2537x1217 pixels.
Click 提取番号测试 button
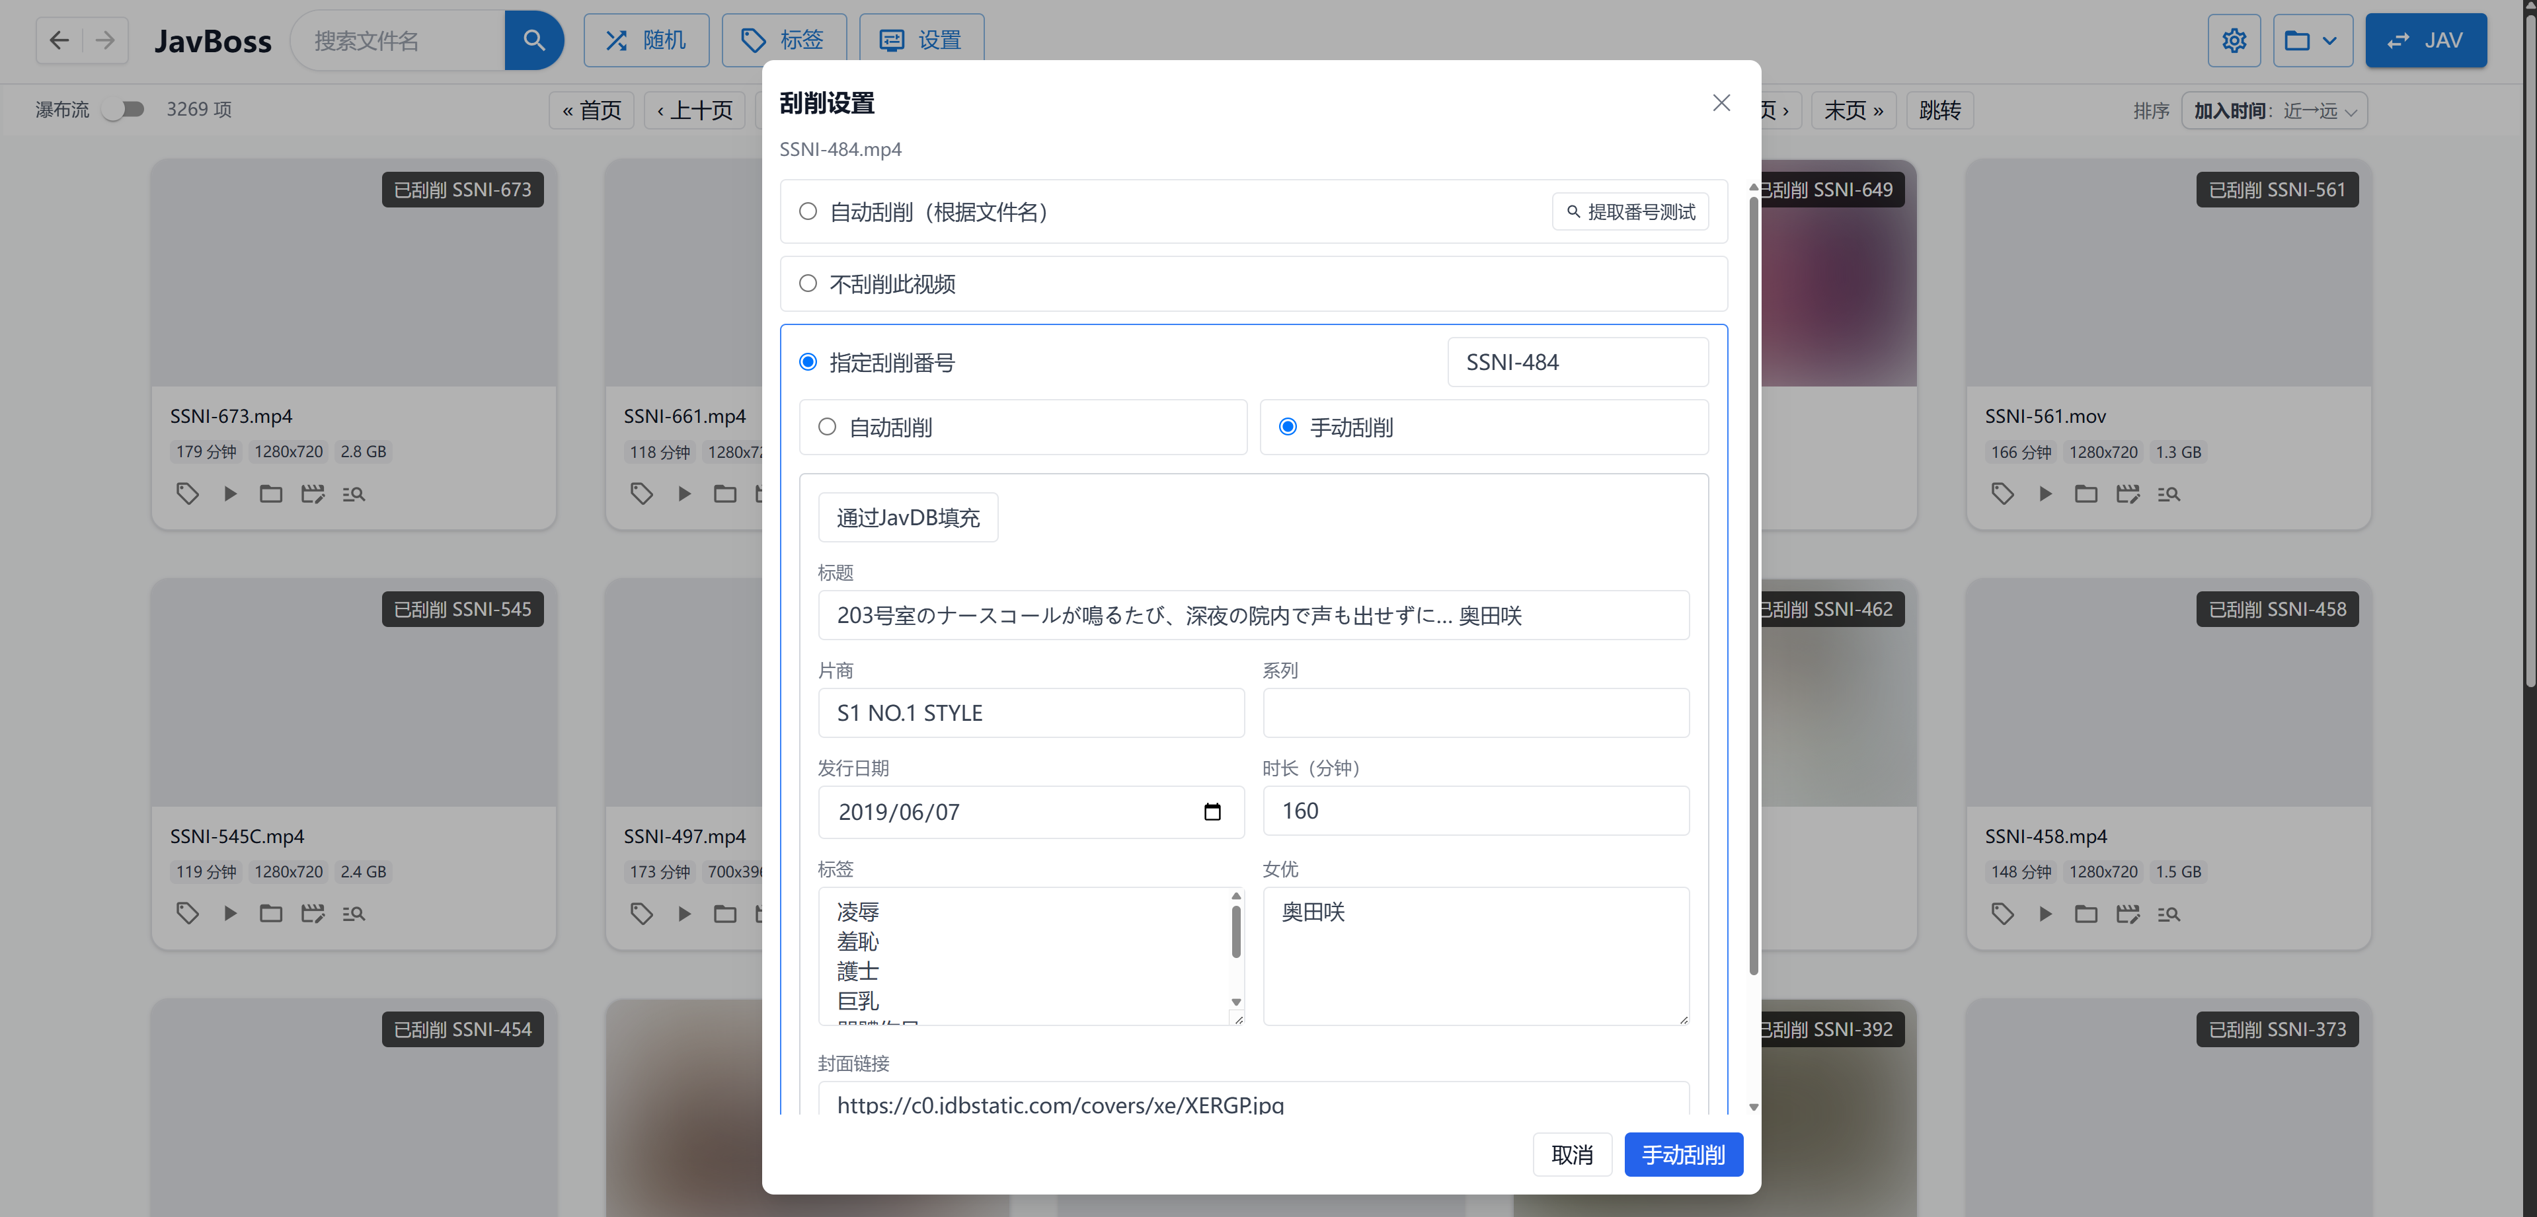coord(1630,211)
